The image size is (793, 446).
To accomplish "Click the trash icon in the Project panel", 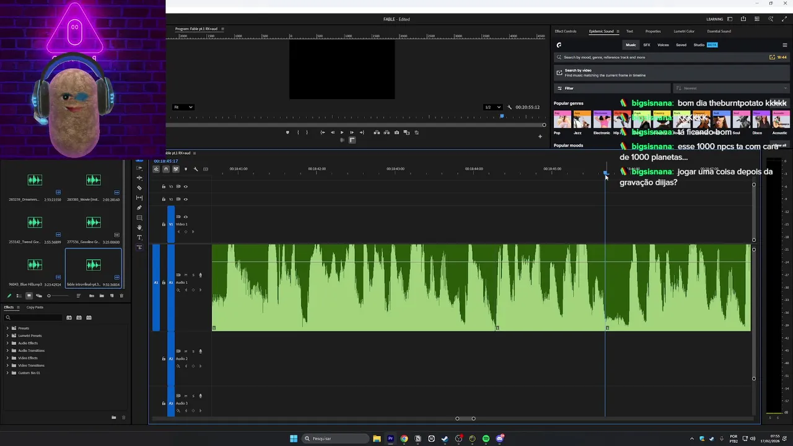I will 121,295.
